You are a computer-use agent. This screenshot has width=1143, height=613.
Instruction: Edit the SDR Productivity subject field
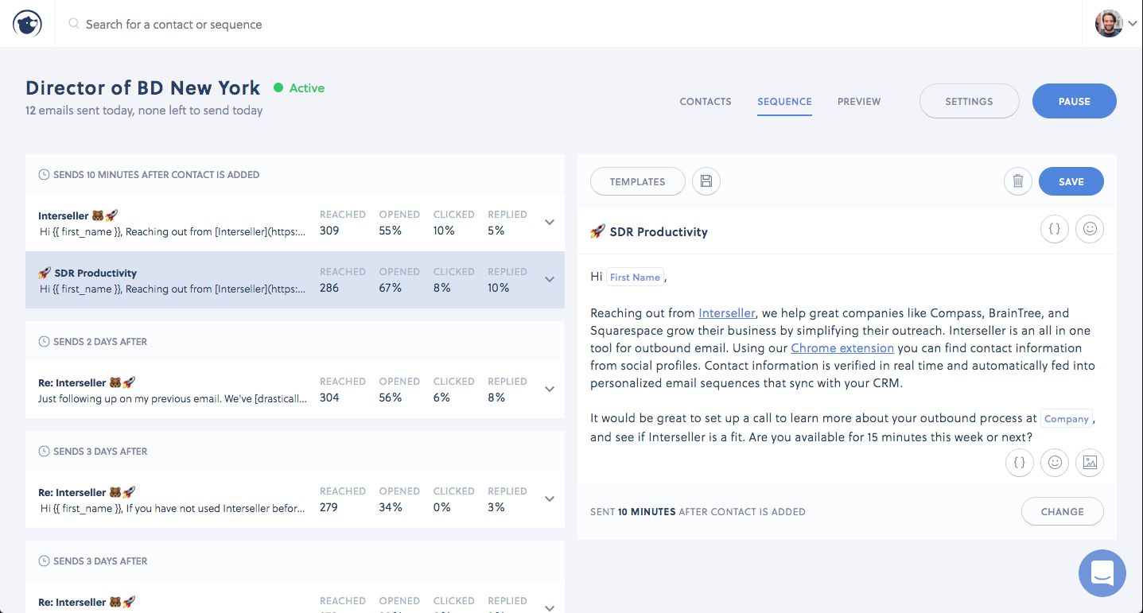pos(808,231)
